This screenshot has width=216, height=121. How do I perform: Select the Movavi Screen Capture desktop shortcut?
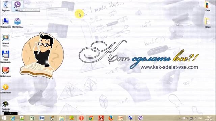pos(5,40)
